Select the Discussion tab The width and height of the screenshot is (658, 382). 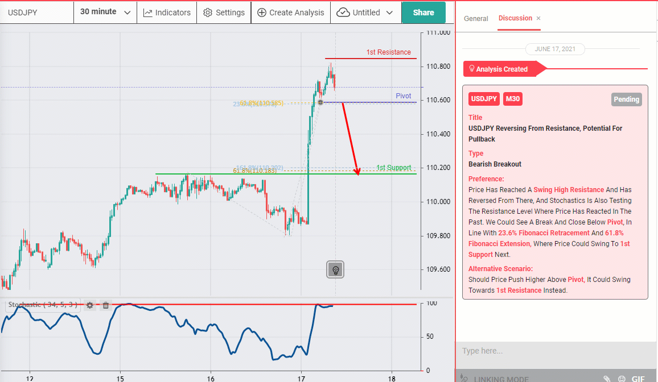515,18
